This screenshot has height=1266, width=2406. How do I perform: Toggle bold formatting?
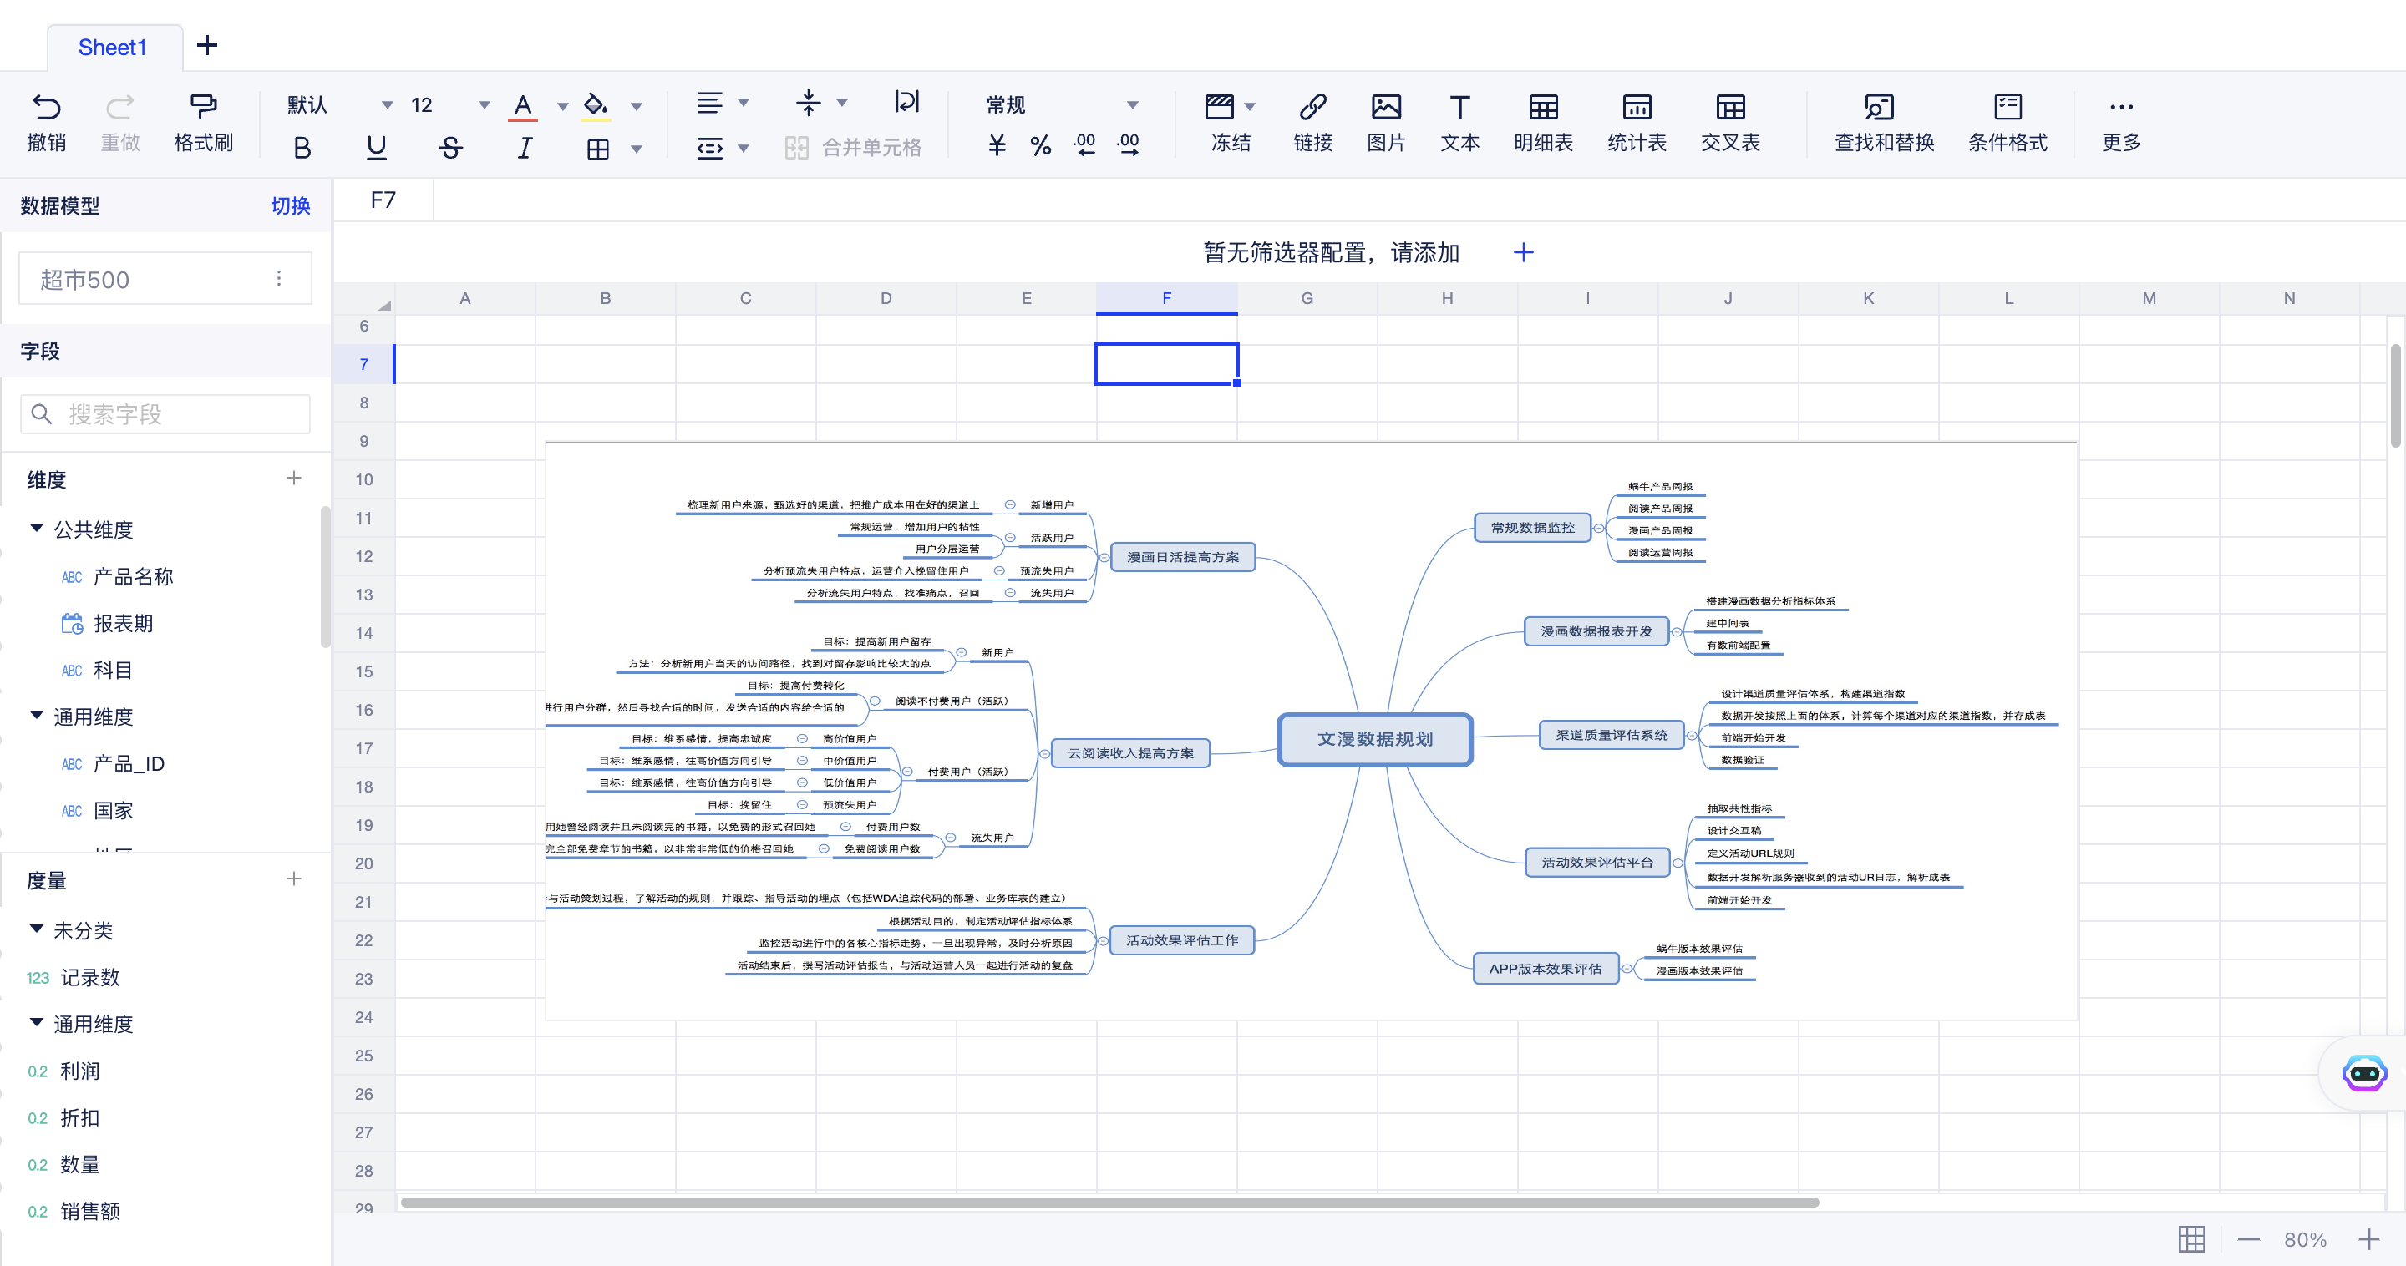pos(302,148)
